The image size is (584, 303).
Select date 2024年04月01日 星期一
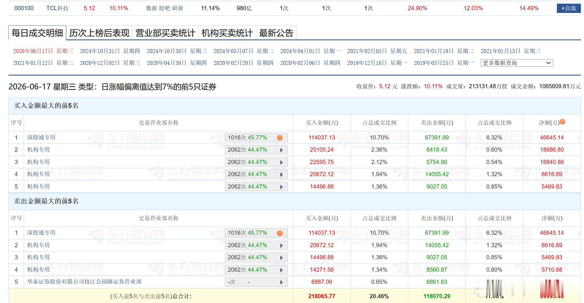click(310, 51)
